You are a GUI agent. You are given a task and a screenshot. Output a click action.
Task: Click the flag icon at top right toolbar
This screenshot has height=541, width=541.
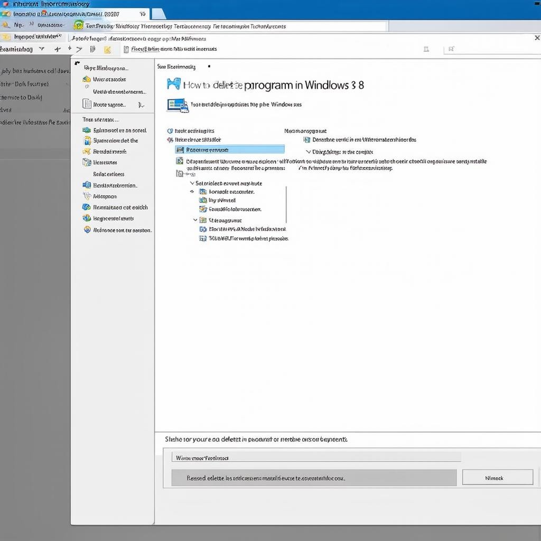point(451,49)
